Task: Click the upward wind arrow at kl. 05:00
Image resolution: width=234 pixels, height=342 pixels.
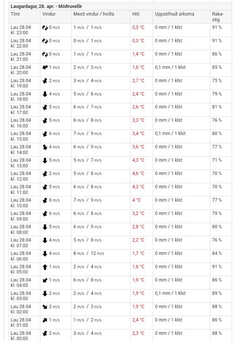Action: pos(45,267)
